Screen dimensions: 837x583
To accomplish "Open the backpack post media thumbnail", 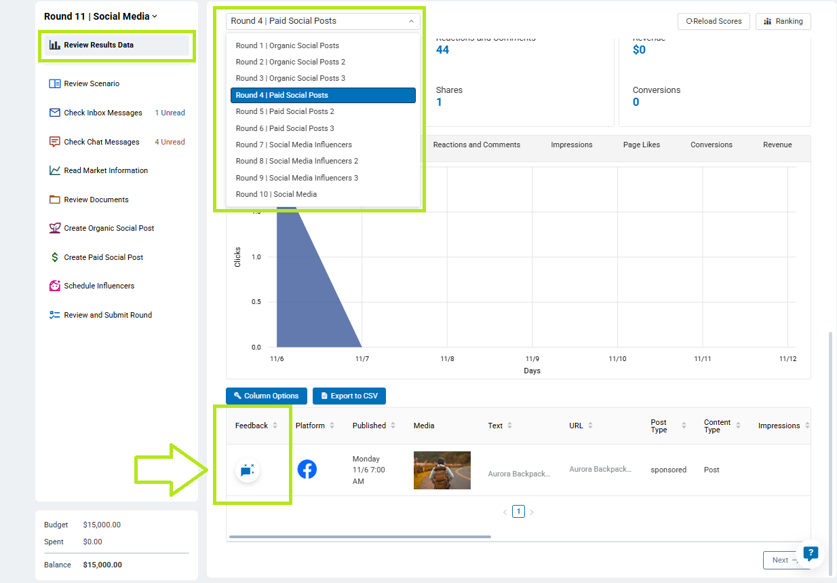I will [442, 470].
